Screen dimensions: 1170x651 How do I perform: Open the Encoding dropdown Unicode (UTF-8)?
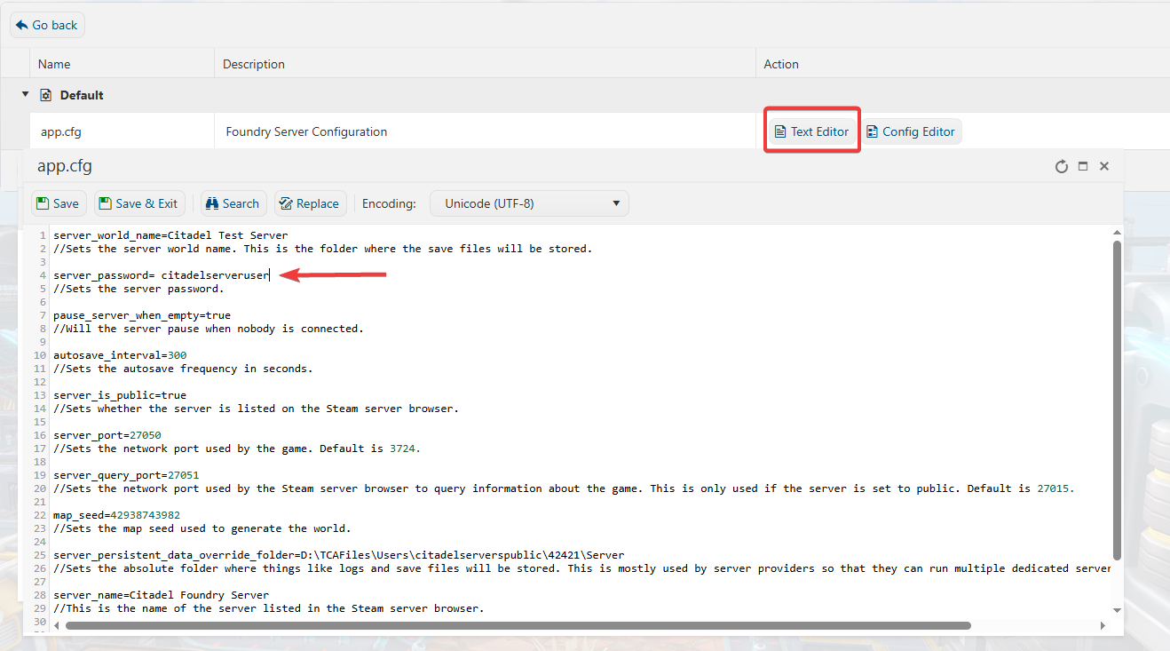[529, 203]
